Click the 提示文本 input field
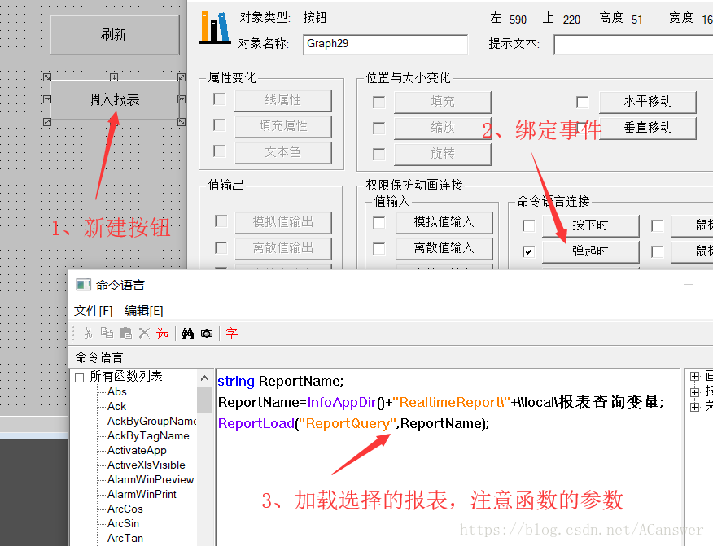Image resolution: width=713 pixels, height=546 pixels. click(x=633, y=45)
